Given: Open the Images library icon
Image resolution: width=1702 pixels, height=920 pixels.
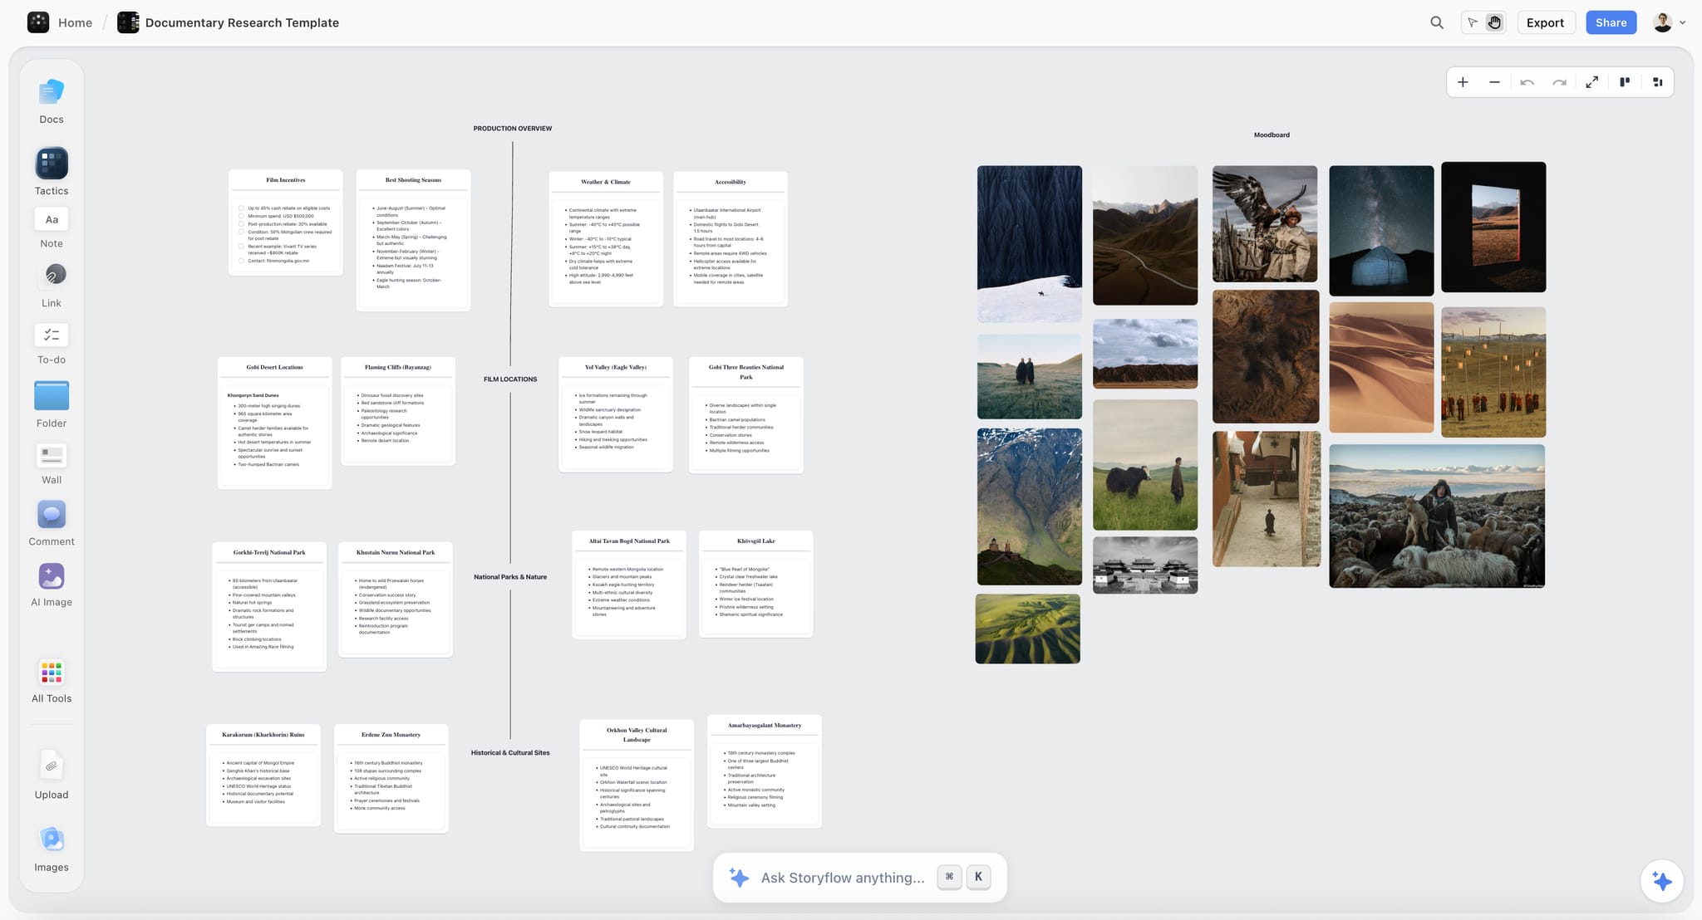Looking at the screenshot, I should (52, 839).
